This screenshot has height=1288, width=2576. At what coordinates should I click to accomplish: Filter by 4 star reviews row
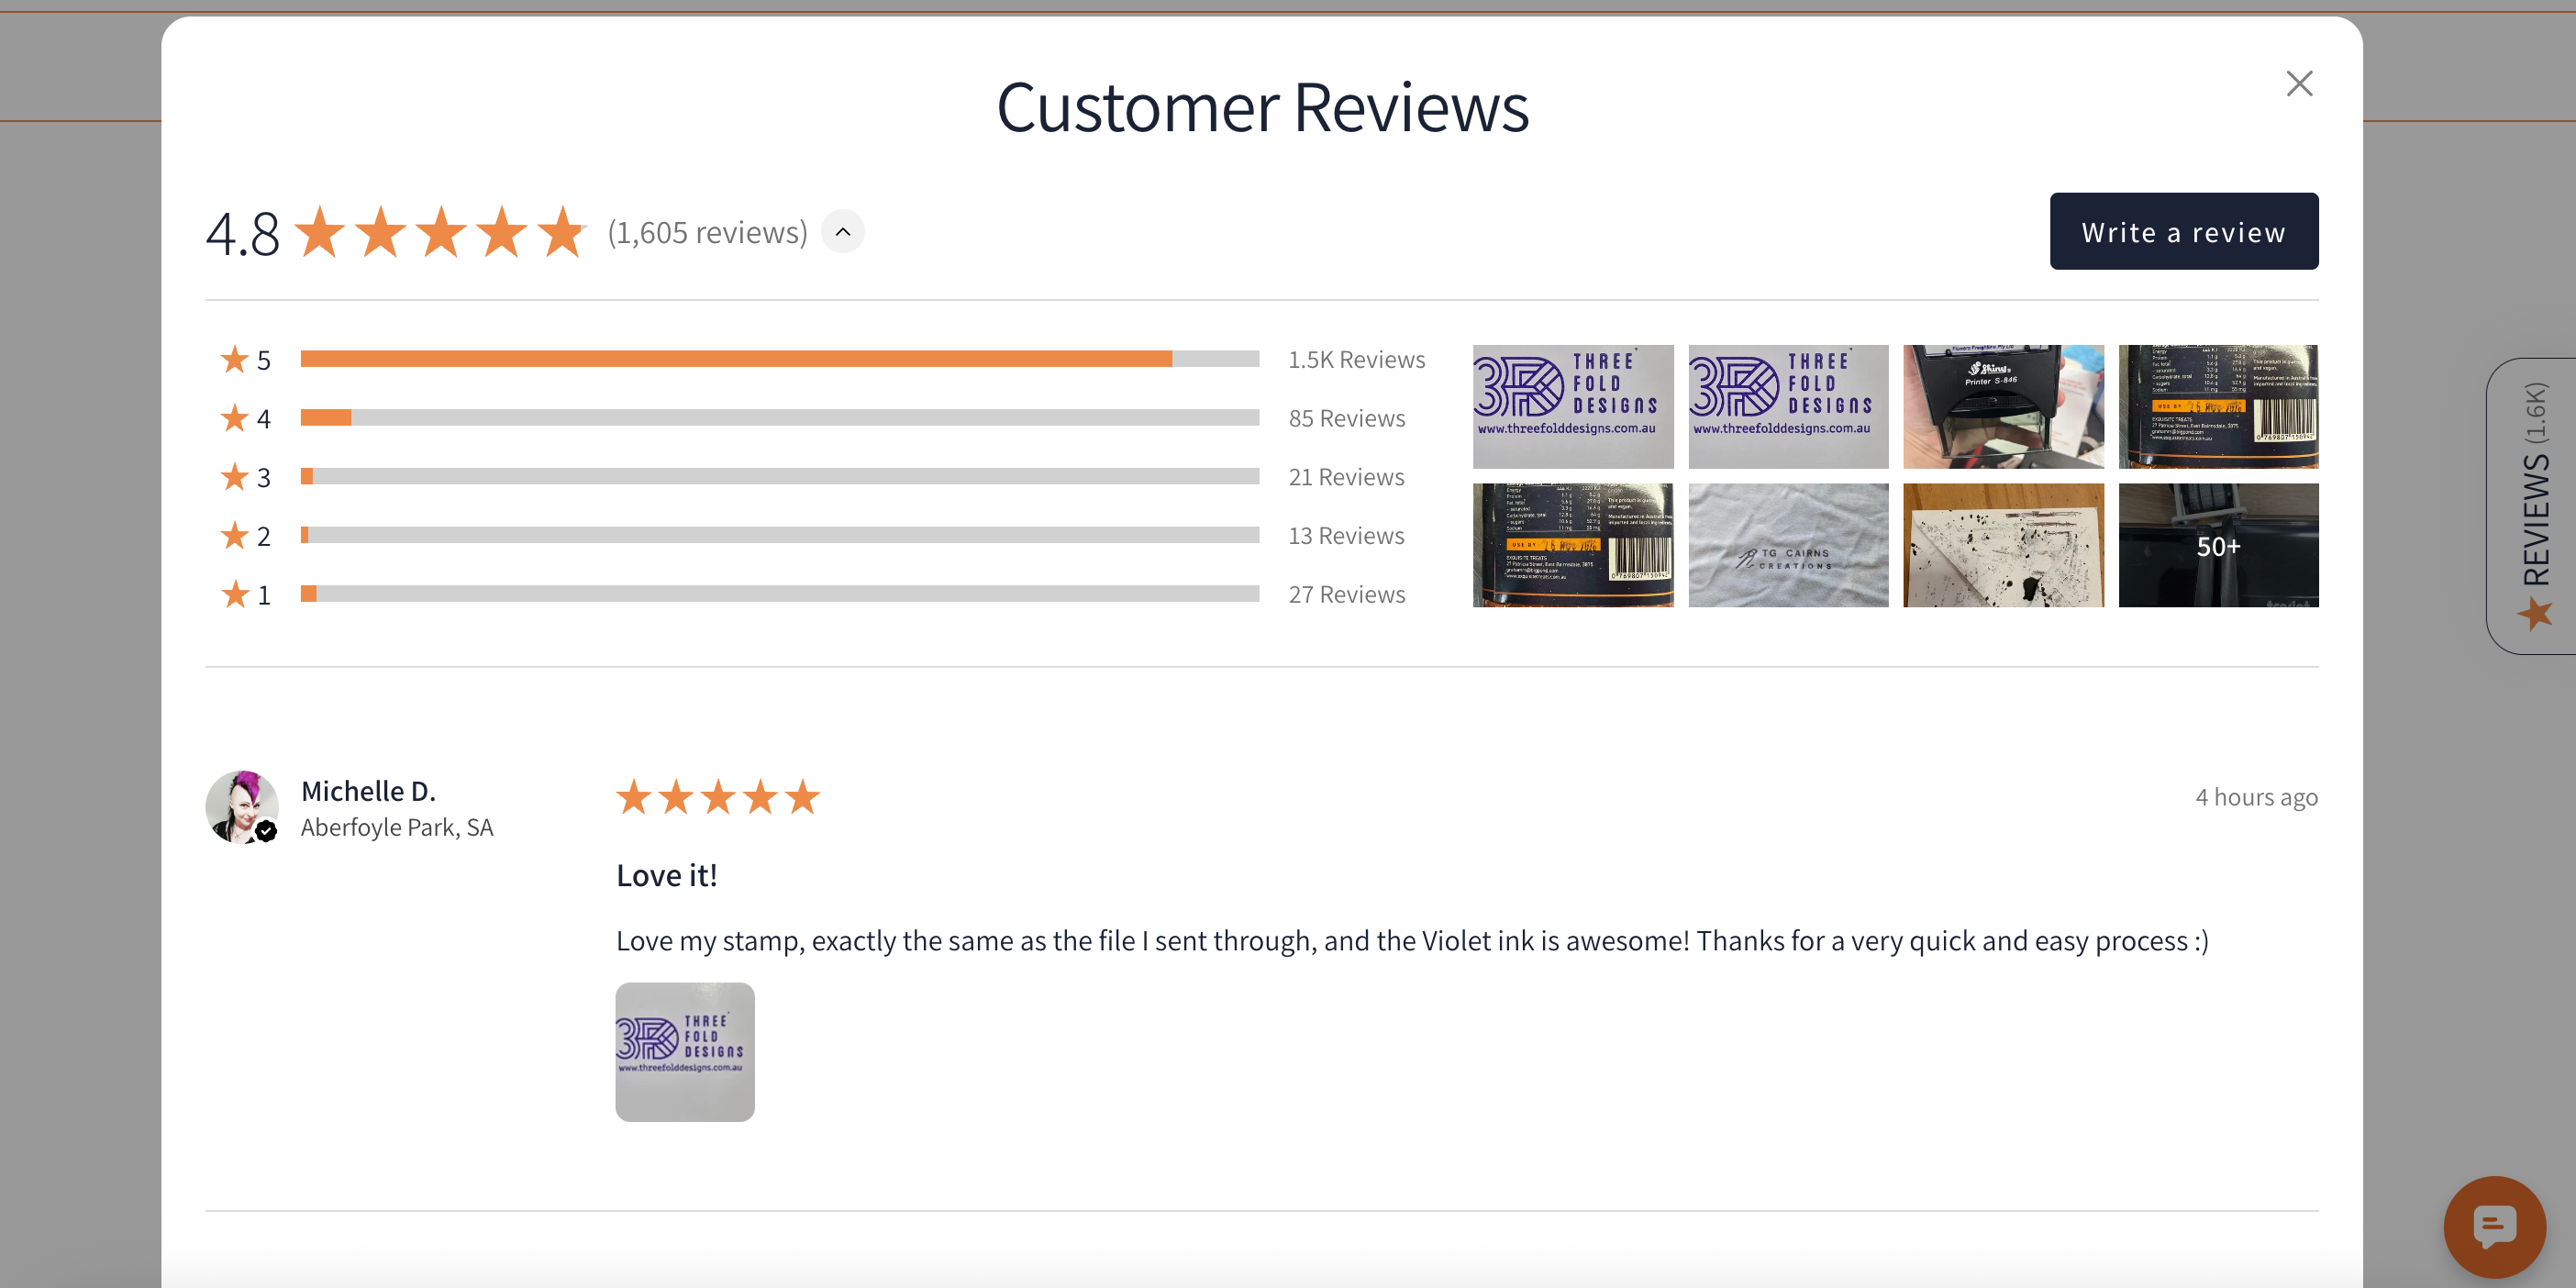779,418
